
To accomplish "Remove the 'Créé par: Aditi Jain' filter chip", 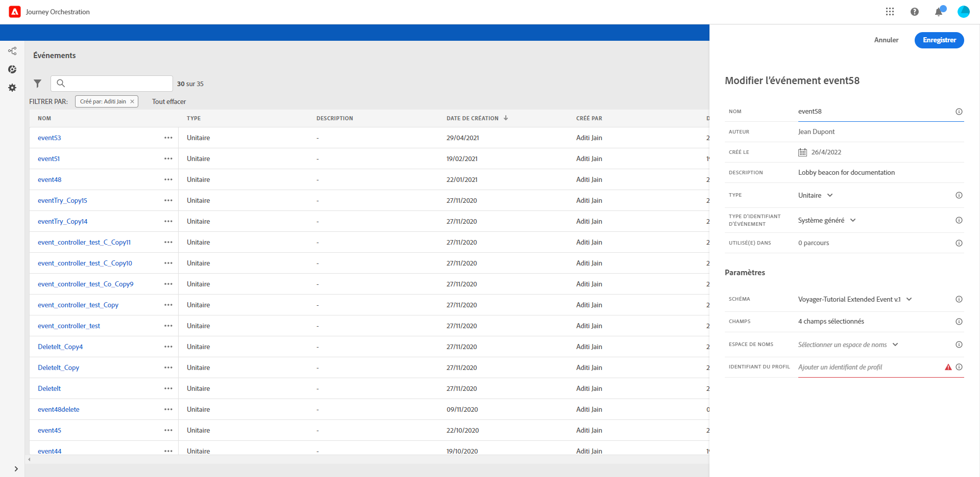I will 132,101.
